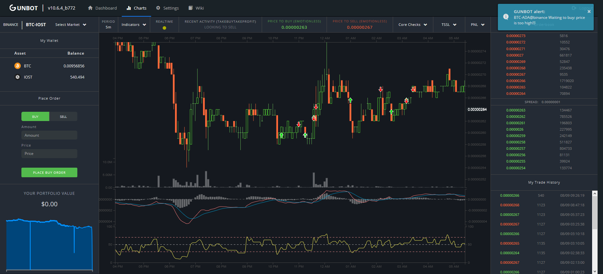Screen dimensions: 603x274
Task: Select the IOST balance 540.494
Action: click(77, 77)
